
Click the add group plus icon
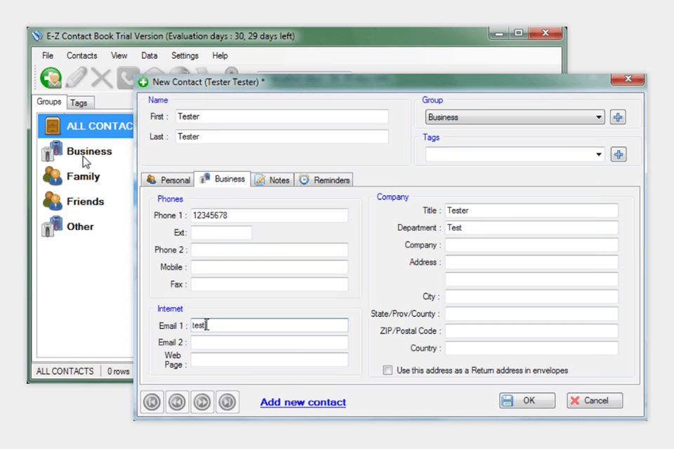618,117
